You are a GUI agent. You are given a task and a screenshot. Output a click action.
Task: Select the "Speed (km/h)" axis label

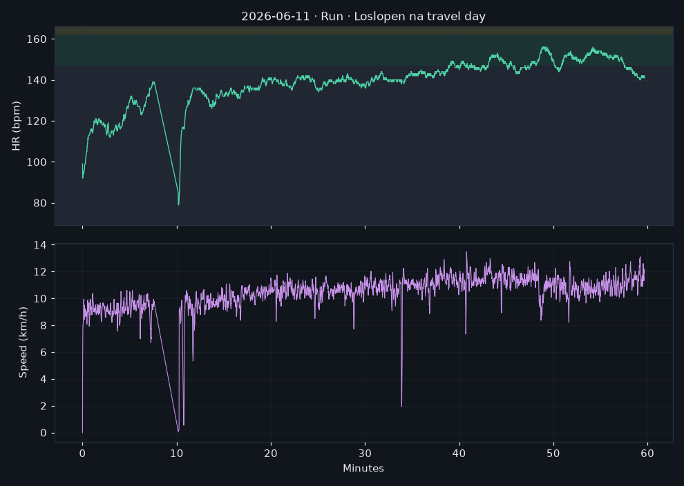(23, 342)
